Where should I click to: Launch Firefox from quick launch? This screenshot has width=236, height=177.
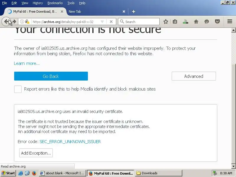coord(34,173)
